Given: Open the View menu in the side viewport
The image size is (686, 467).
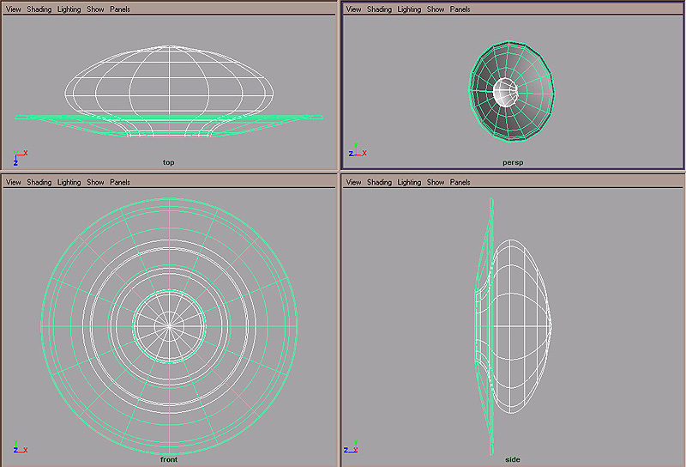Looking at the screenshot, I should coord(353,182).
